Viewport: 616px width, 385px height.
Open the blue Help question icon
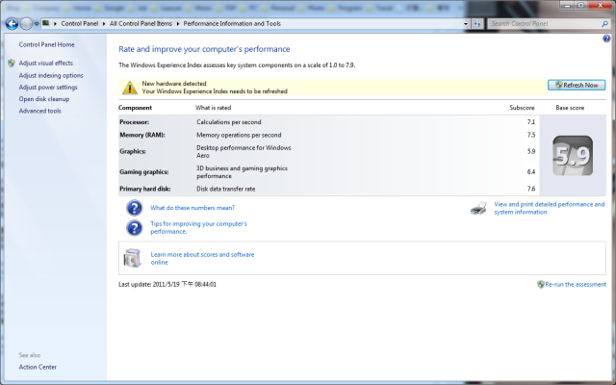(x=606, y=38)
